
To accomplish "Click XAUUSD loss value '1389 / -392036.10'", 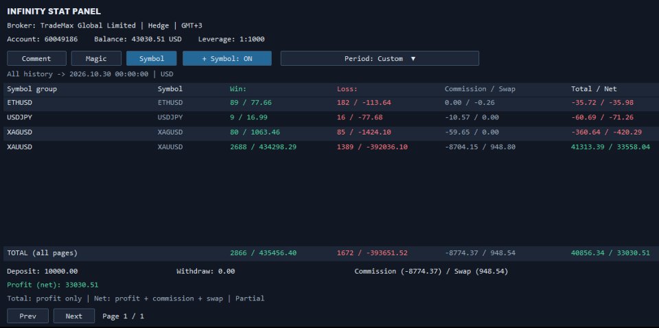I will point(372,147).
